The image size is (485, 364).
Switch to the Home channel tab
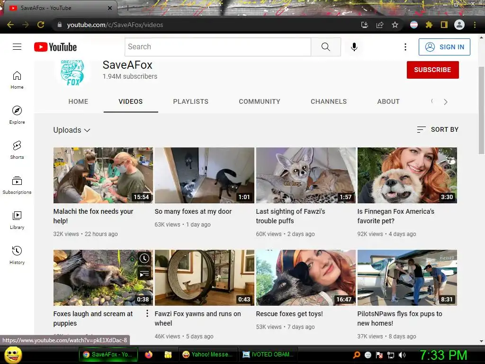[x=78, y=101]
